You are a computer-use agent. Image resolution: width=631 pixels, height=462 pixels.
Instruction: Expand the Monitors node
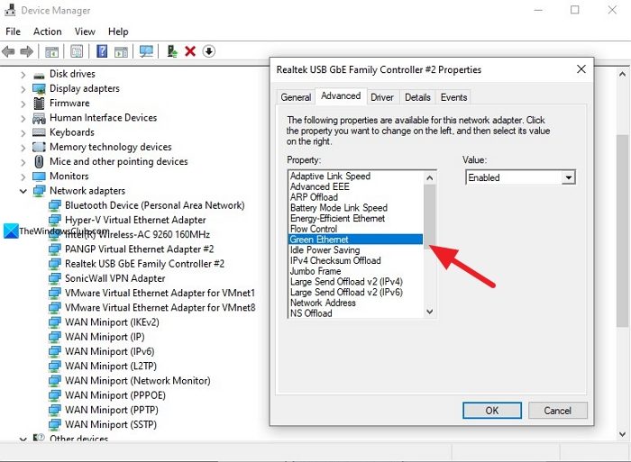tap(23, 177)
